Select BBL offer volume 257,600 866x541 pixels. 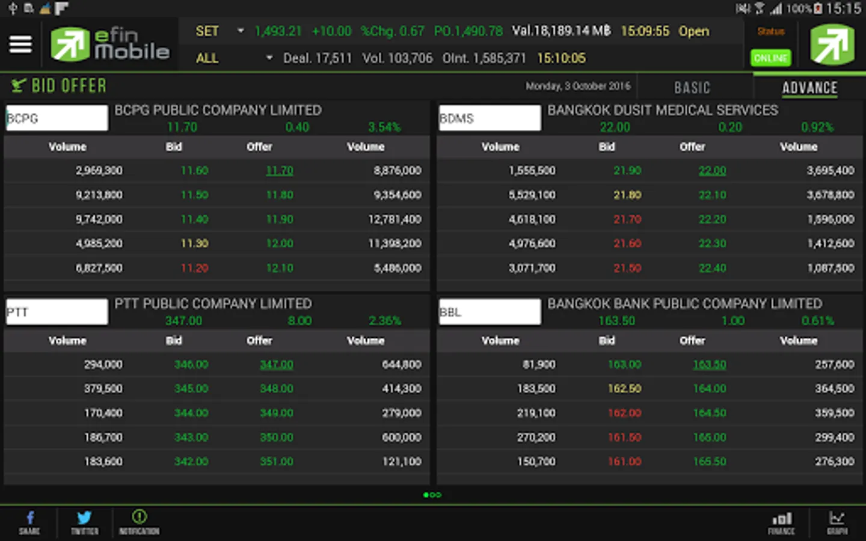(x=835, y=364)
